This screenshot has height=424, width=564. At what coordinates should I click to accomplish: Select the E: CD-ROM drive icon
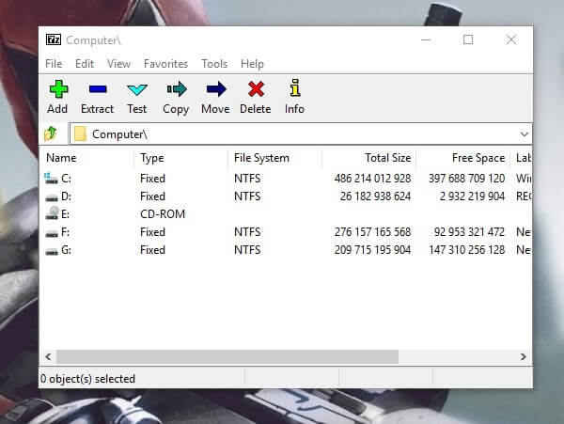pyautogui.click(x=52, y=213)
